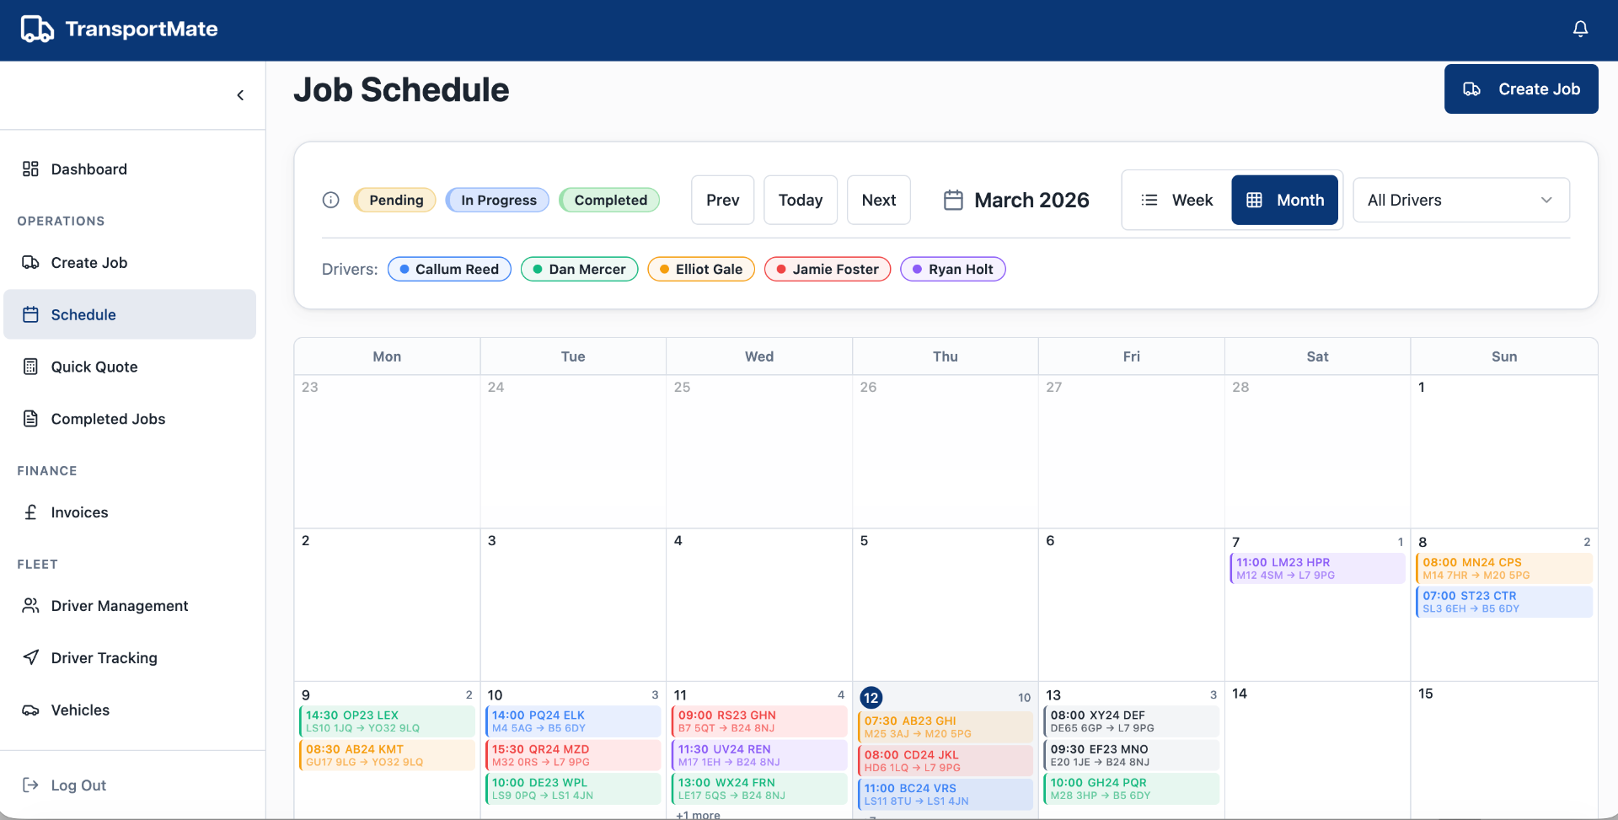The width and height of the screenshot is (1618, 820).
Task: Click the calendar icon beside March 2026
Action: 953,200
